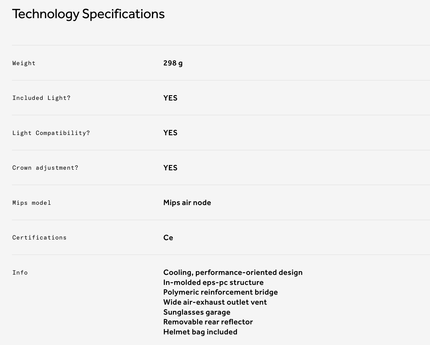Click YES next to Crown adjustment

(170, 168)
